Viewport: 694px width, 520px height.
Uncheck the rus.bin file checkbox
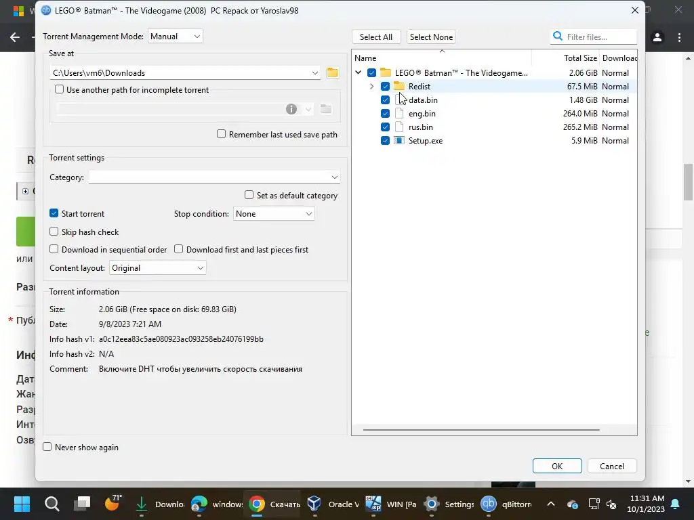[x=385, y=127]
